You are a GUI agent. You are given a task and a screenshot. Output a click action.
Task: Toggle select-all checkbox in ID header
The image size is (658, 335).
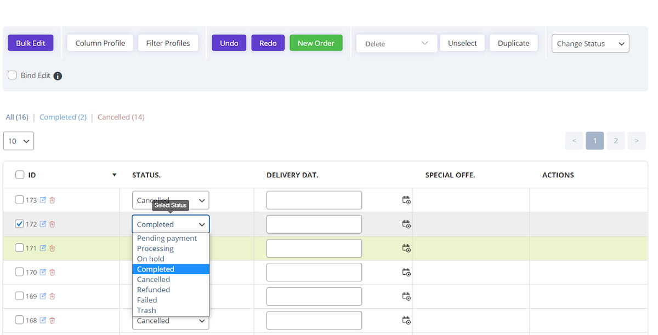pos(20,175)
